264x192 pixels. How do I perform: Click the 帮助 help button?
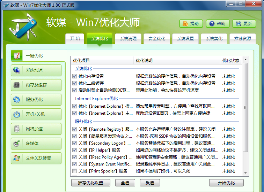[218, 24]
